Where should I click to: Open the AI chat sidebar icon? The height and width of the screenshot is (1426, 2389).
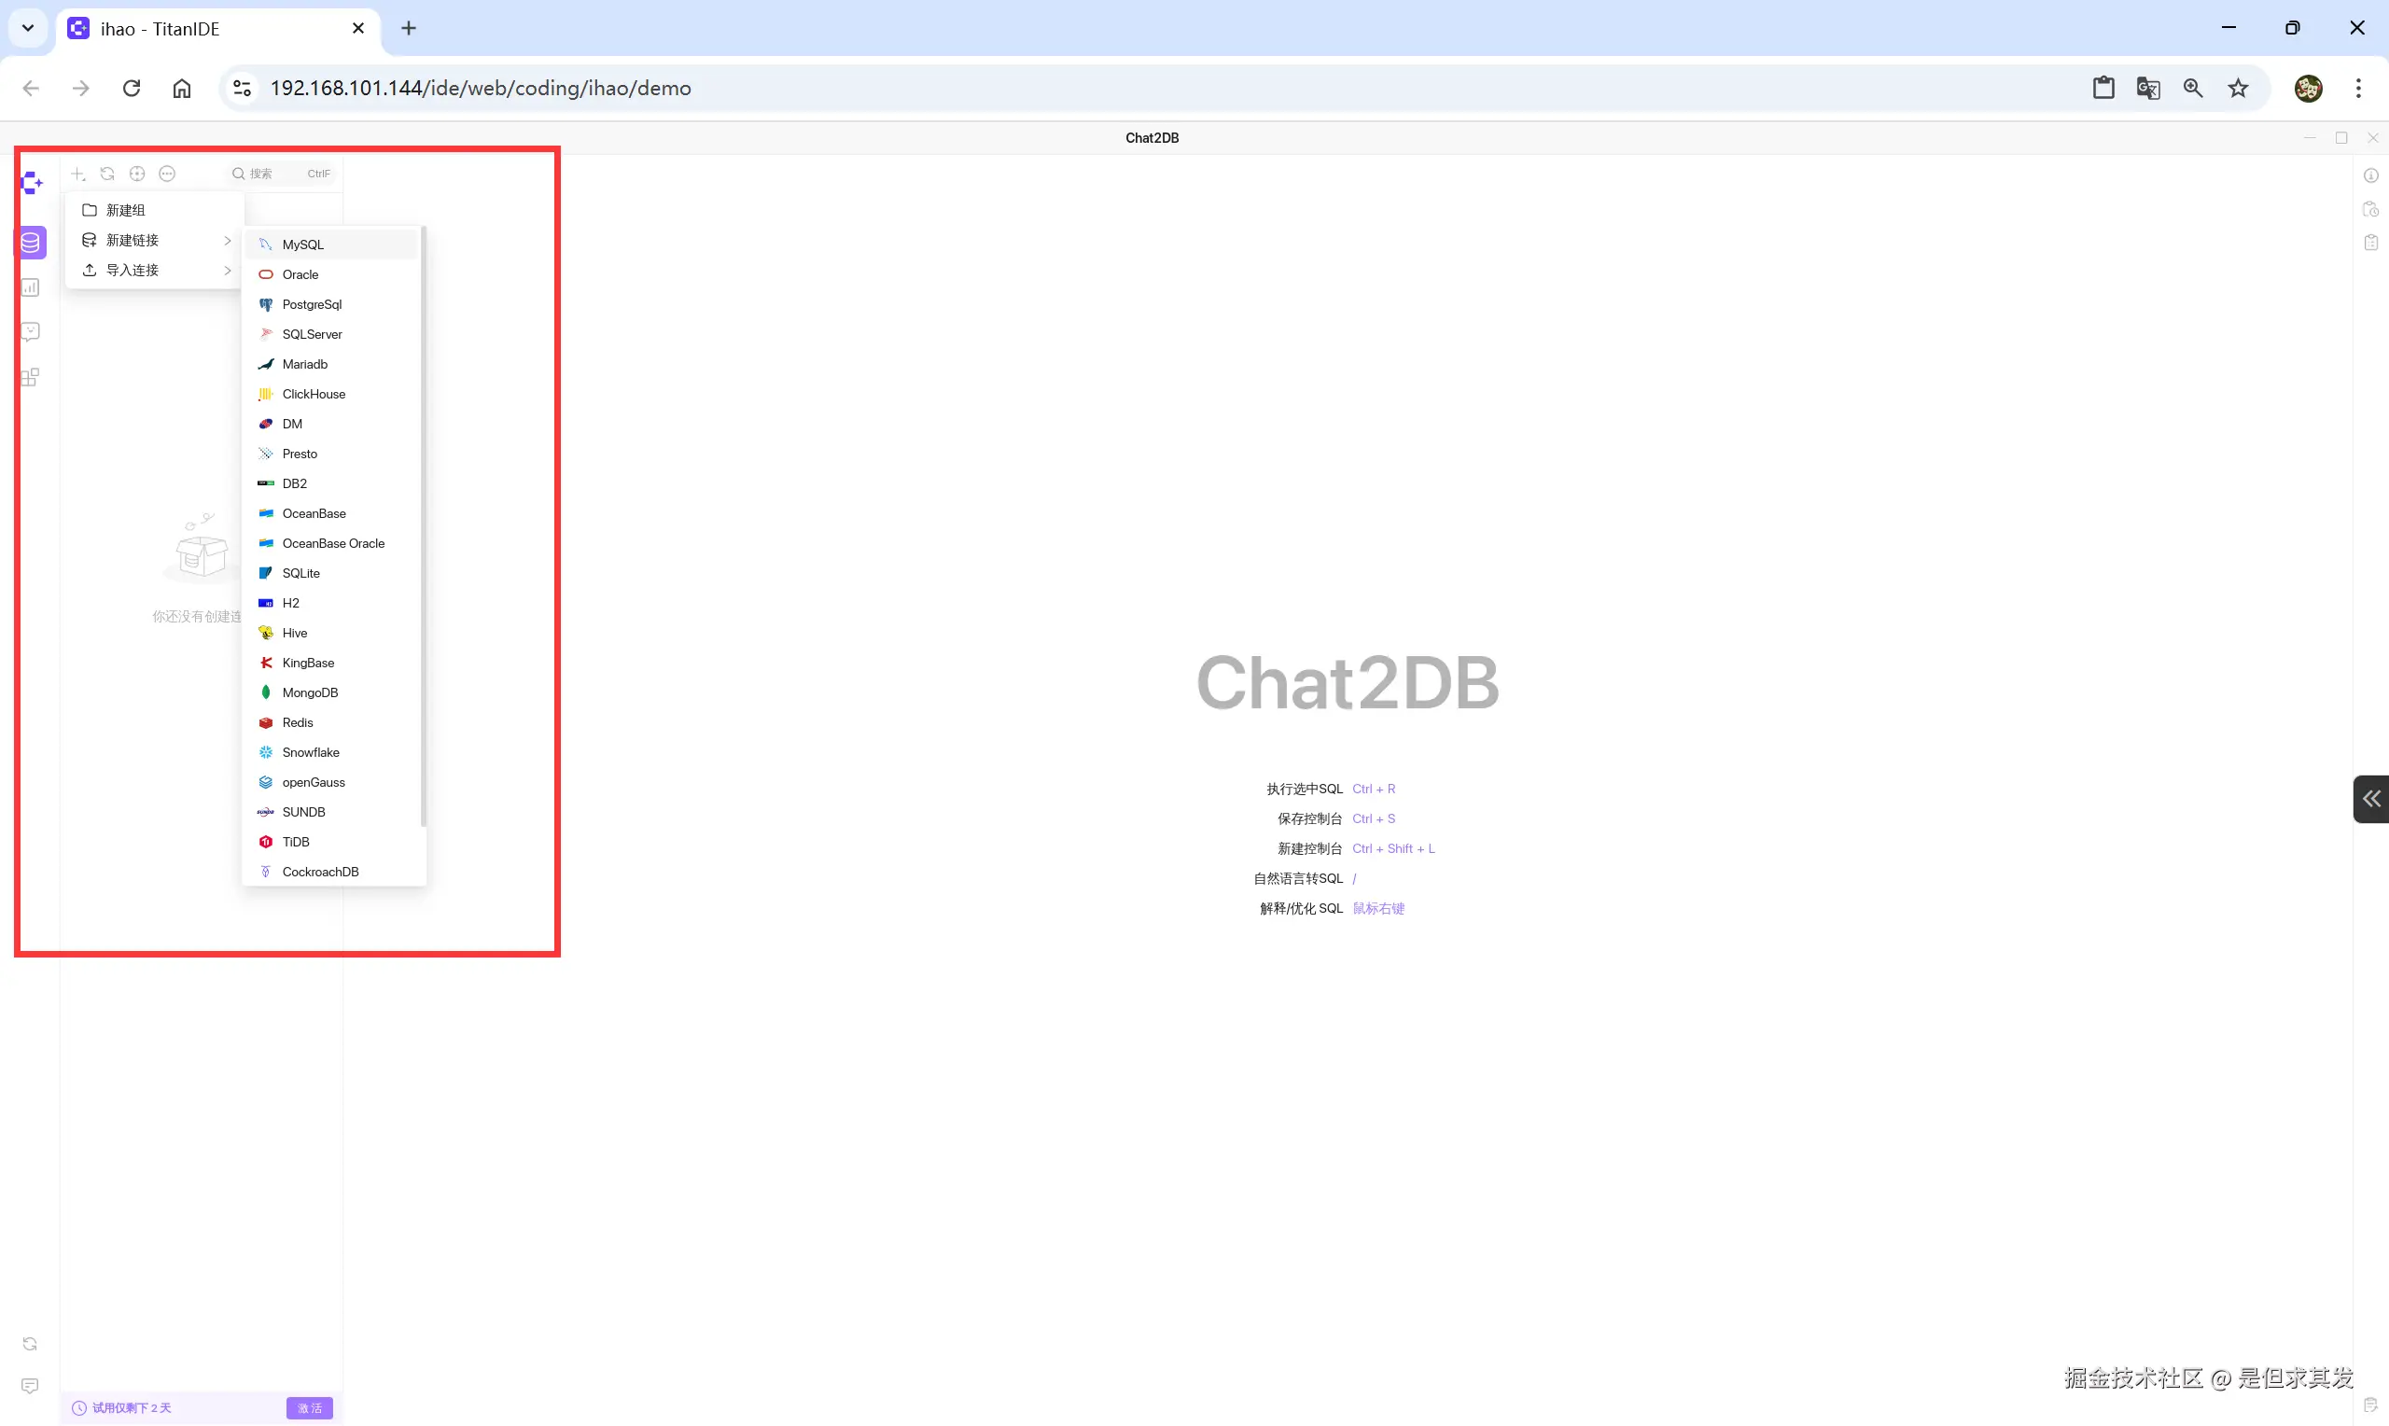[x=31, y=331]
